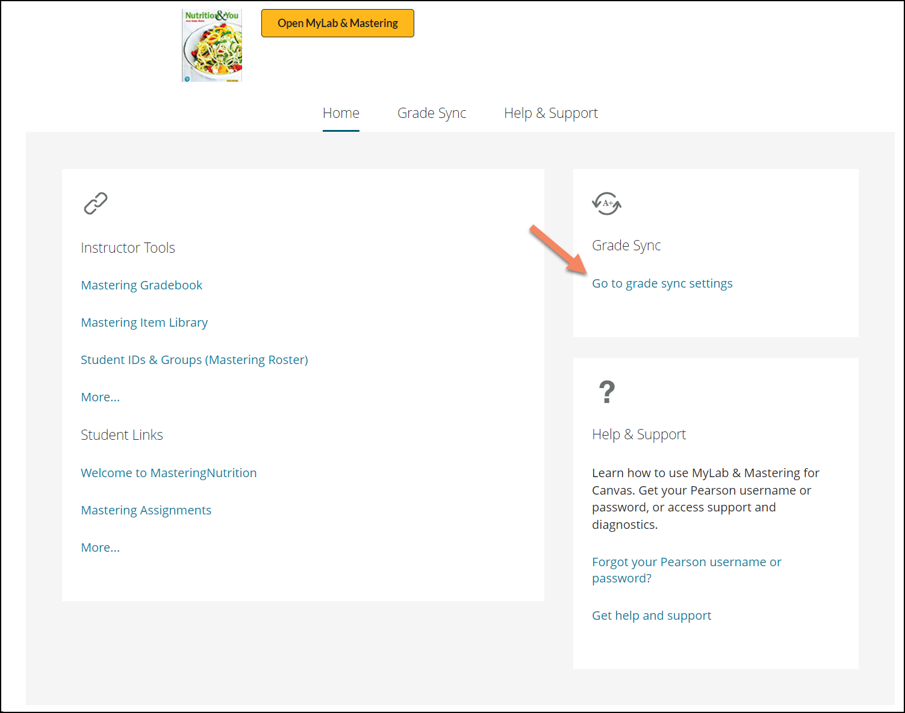Click the Nutrition & You book cover

pyautogui.click(x=212, y=45)
